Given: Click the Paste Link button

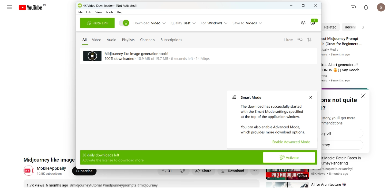Looking at the screenshot, I should (x=97, y=23).
